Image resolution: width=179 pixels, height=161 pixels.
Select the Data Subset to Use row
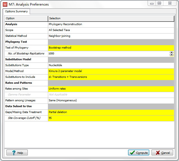pyautogui.click(x=89, y=106)
